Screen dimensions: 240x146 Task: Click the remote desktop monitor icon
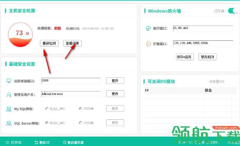coord(9,81)
